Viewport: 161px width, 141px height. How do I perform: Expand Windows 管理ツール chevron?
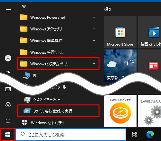(94, 52)
